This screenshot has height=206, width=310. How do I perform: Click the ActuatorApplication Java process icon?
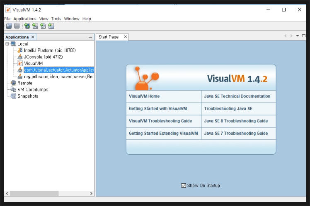pyautogui.click(x=20, y=70)
